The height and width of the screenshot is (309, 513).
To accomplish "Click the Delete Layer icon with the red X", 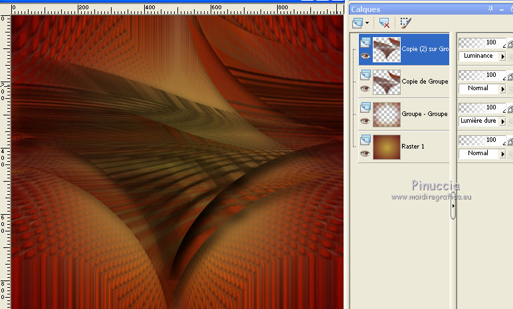I will [384, 23].
